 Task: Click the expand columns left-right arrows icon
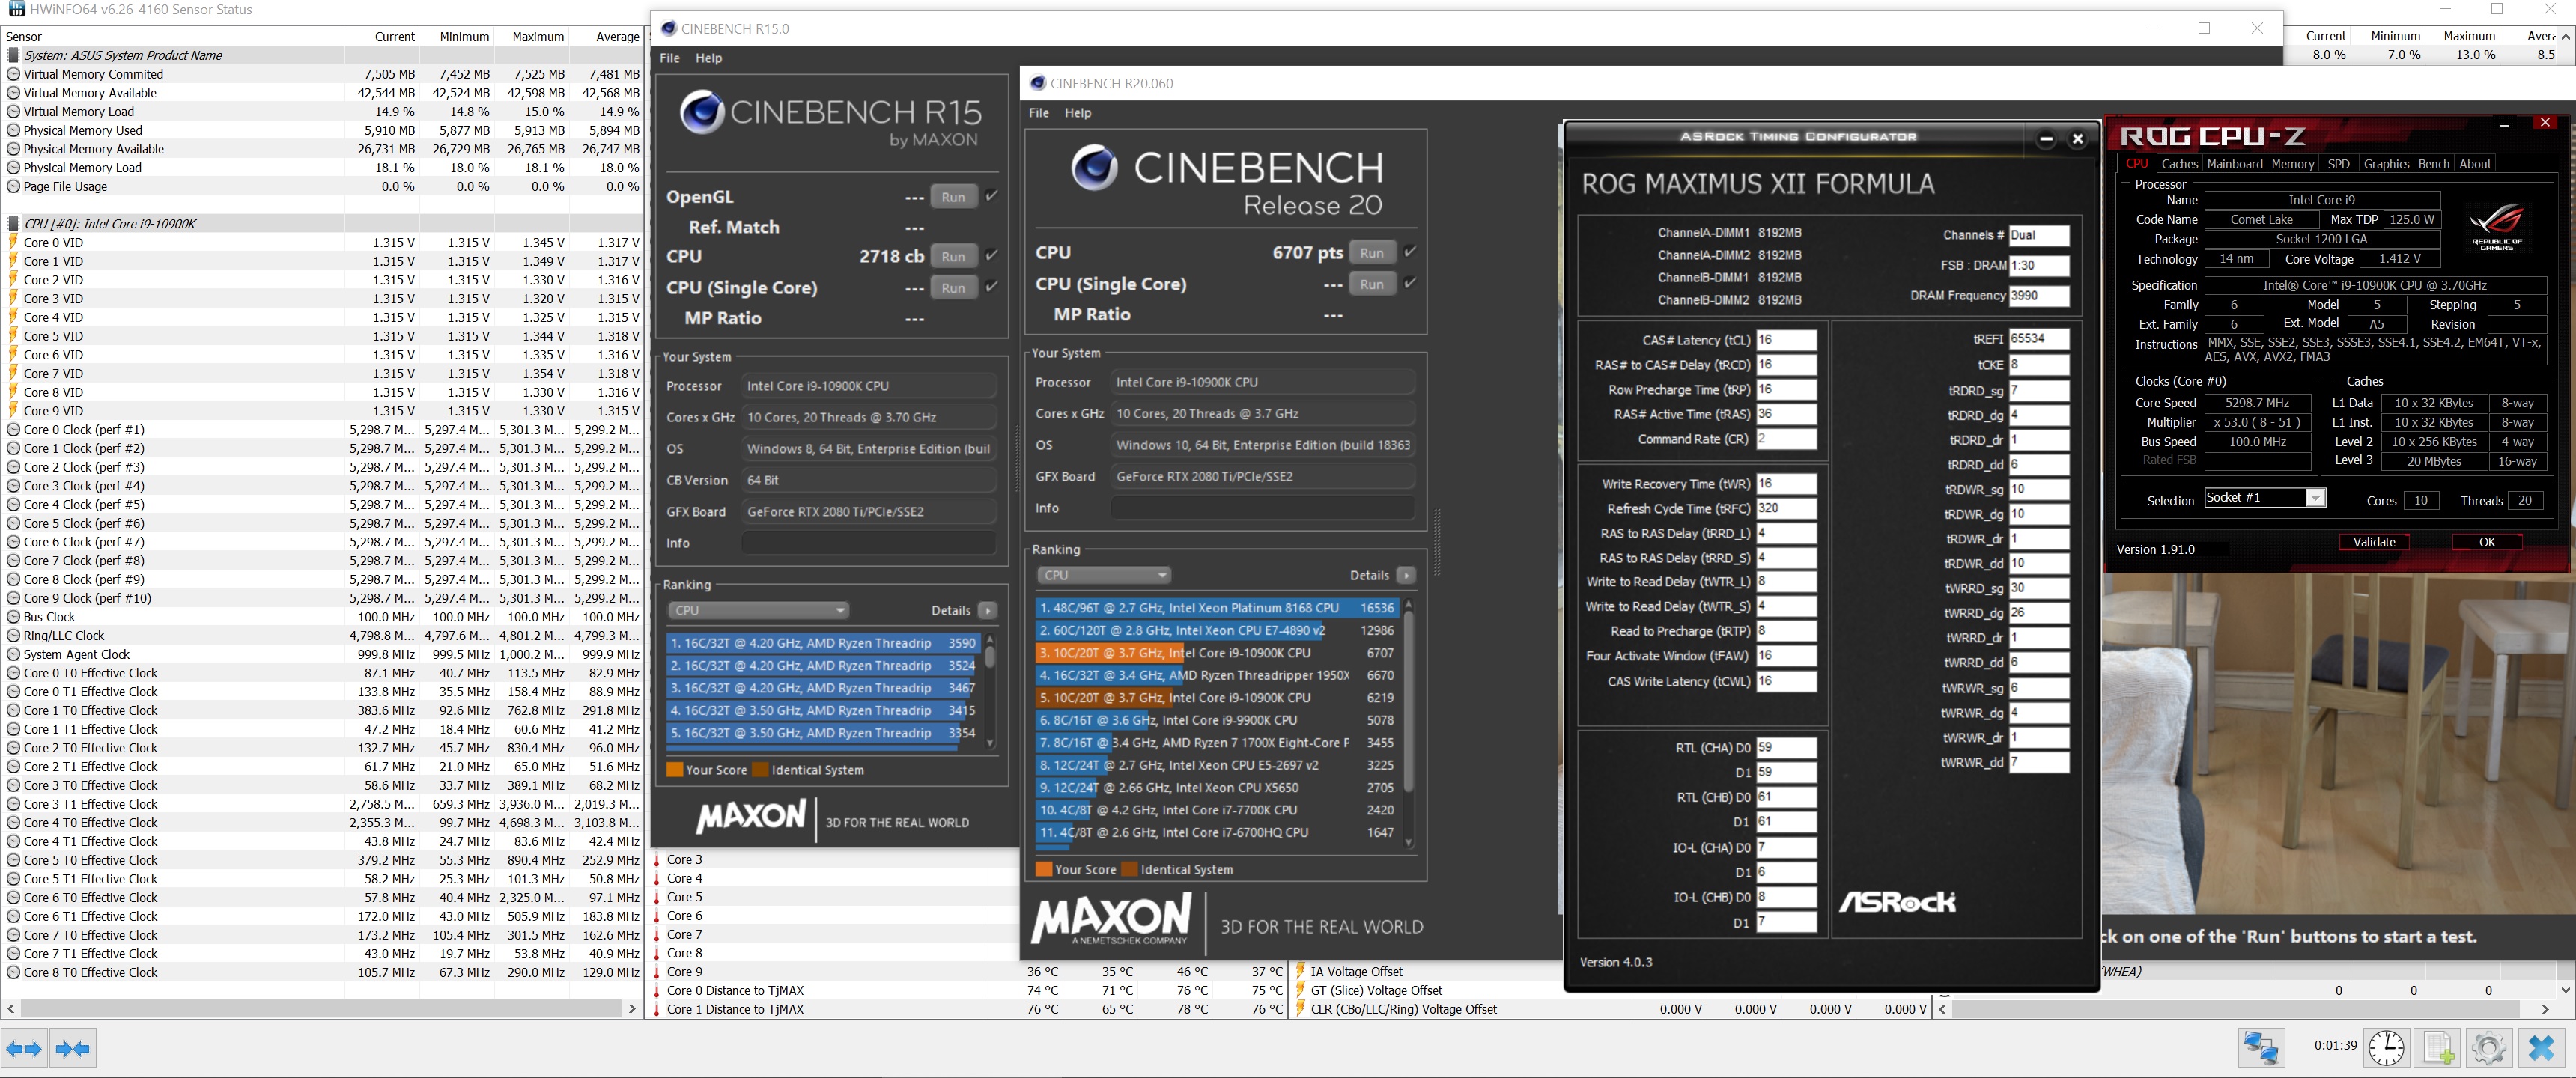pos(24,1048)
